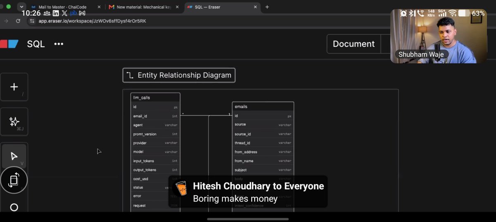Viewport: 496px width, 222px height.
Task: Select the emails table header
Action: tap(263, 106)
